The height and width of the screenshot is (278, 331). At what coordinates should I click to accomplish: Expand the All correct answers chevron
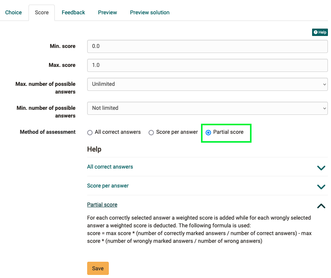321,168
